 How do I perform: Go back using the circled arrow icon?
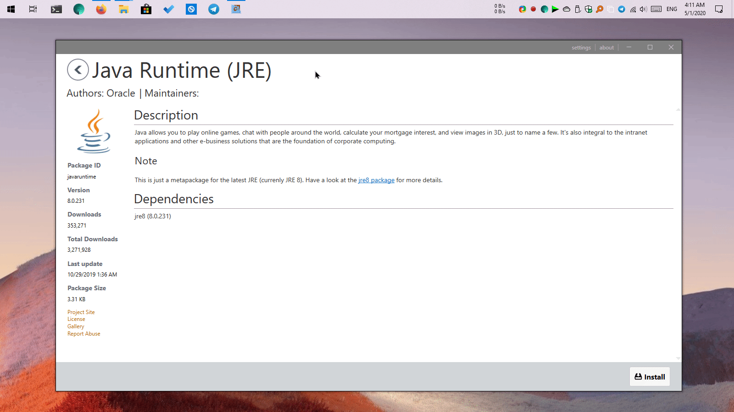click(x=78, y=70)
